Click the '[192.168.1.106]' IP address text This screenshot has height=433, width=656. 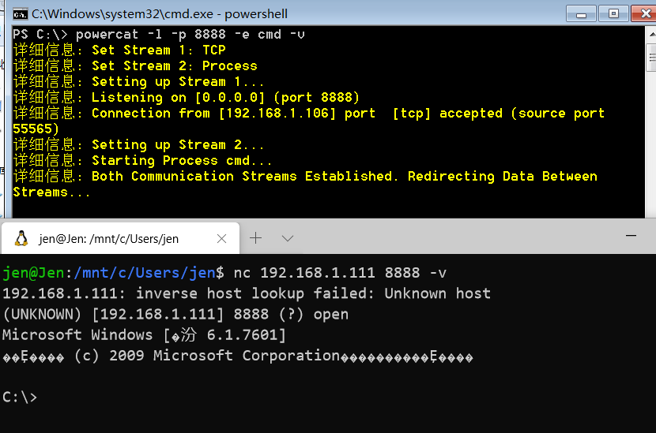click(277, 113)
